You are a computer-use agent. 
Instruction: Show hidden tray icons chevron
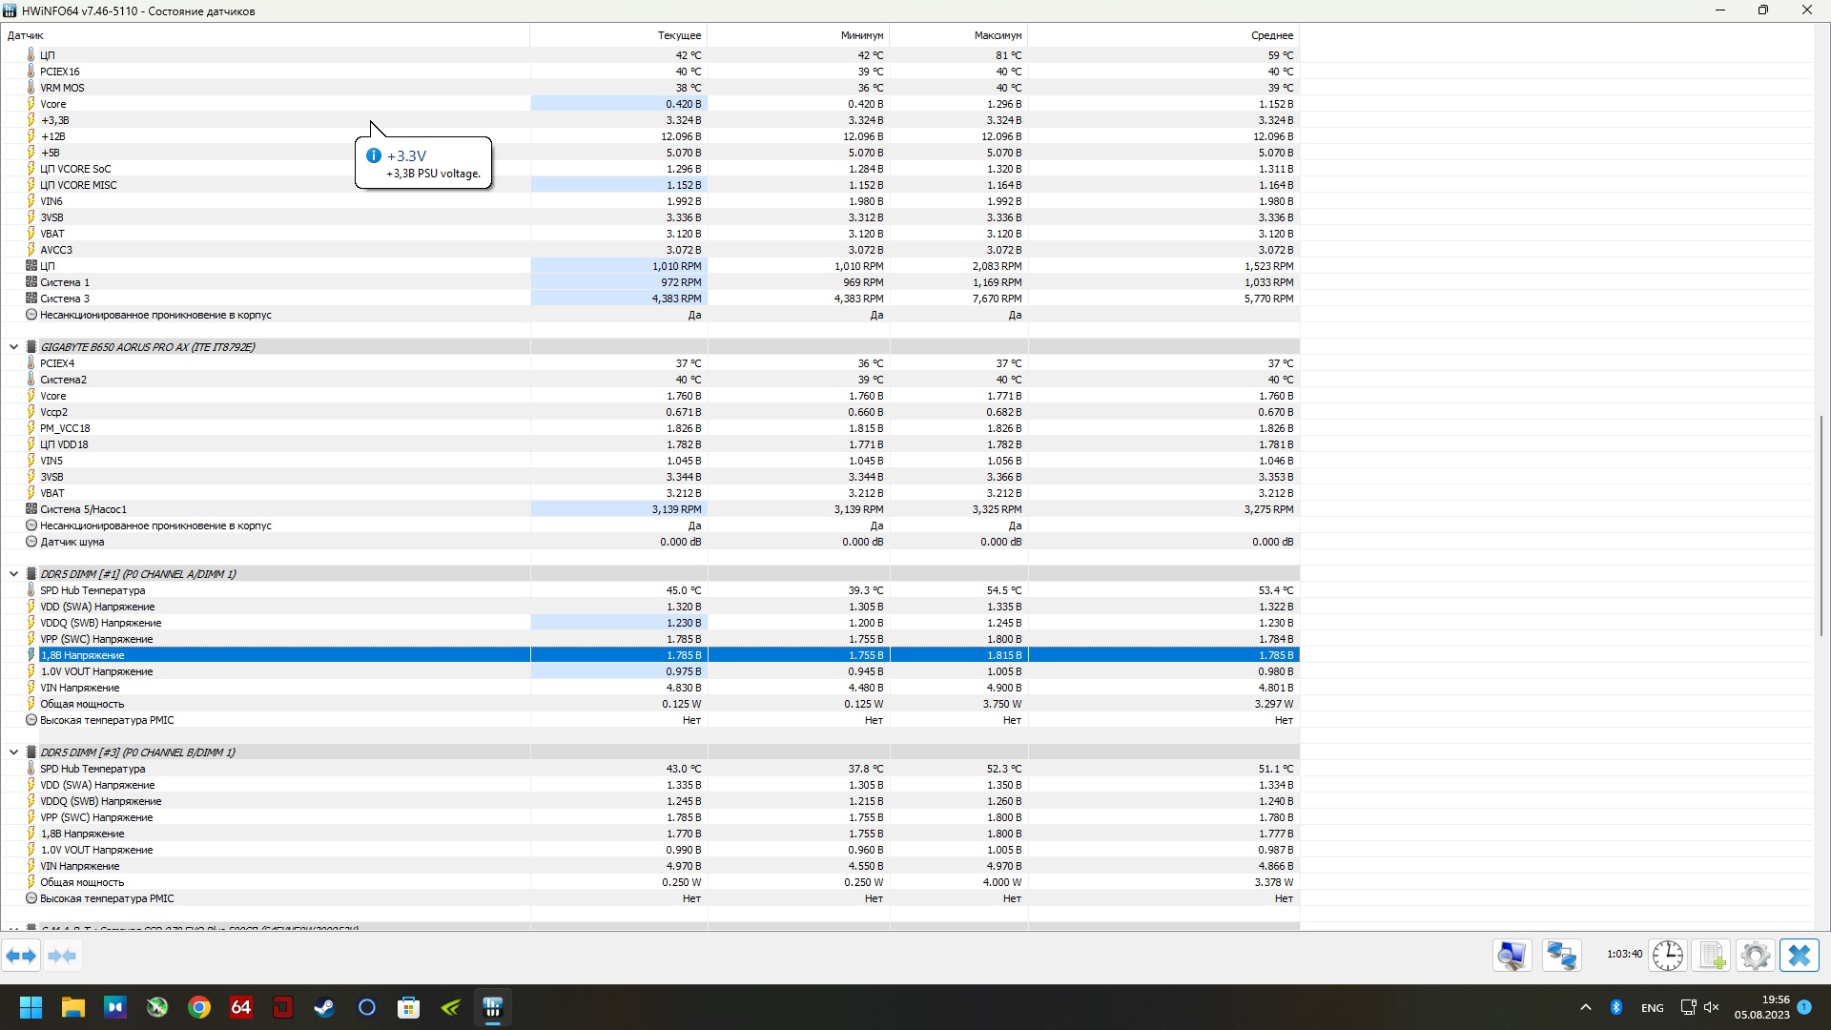point(1585,1008)
